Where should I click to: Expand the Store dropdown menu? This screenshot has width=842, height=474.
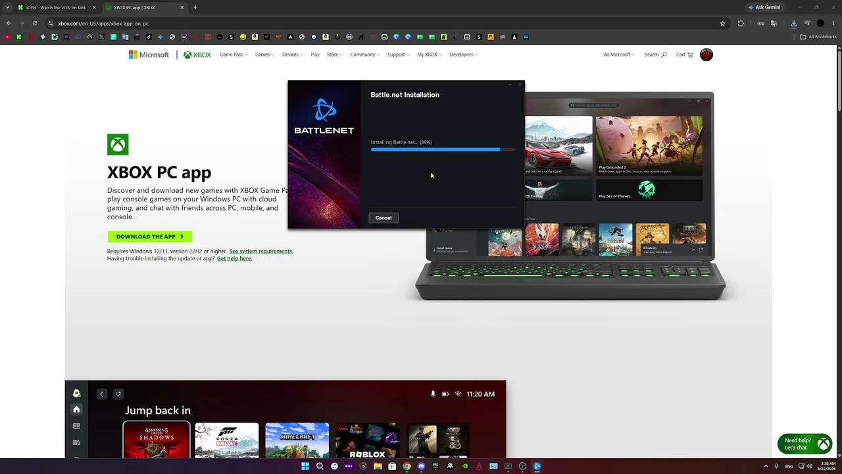click(335, 55)
